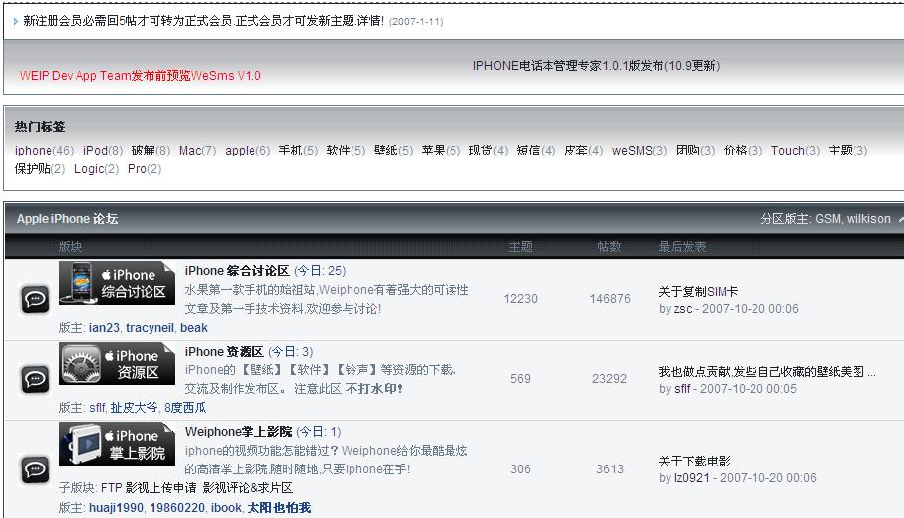Open the latest post 关于复制SIM卡
Image resolution: width=904 pixels, height=518 pixels.
point(698,292)
